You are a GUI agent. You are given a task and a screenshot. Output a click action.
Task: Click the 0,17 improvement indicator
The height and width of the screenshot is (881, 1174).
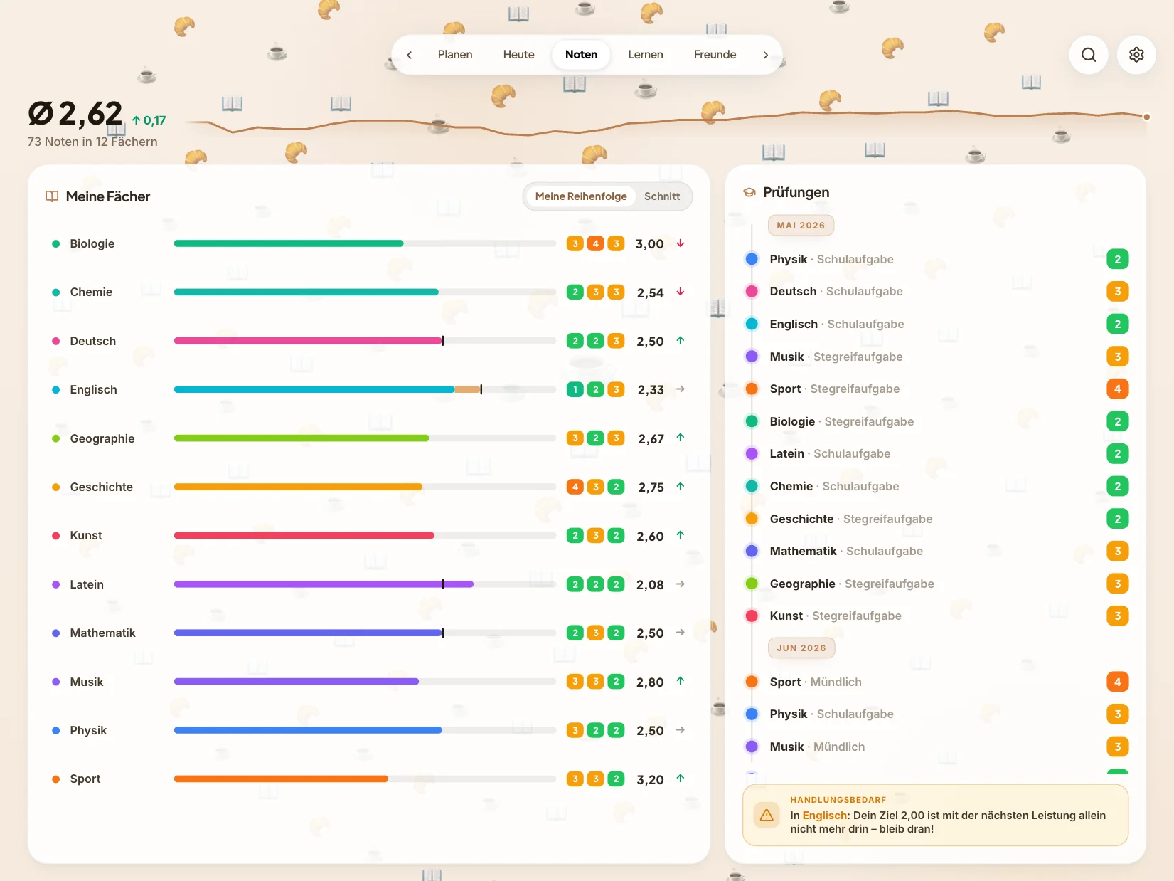point(149,121)
